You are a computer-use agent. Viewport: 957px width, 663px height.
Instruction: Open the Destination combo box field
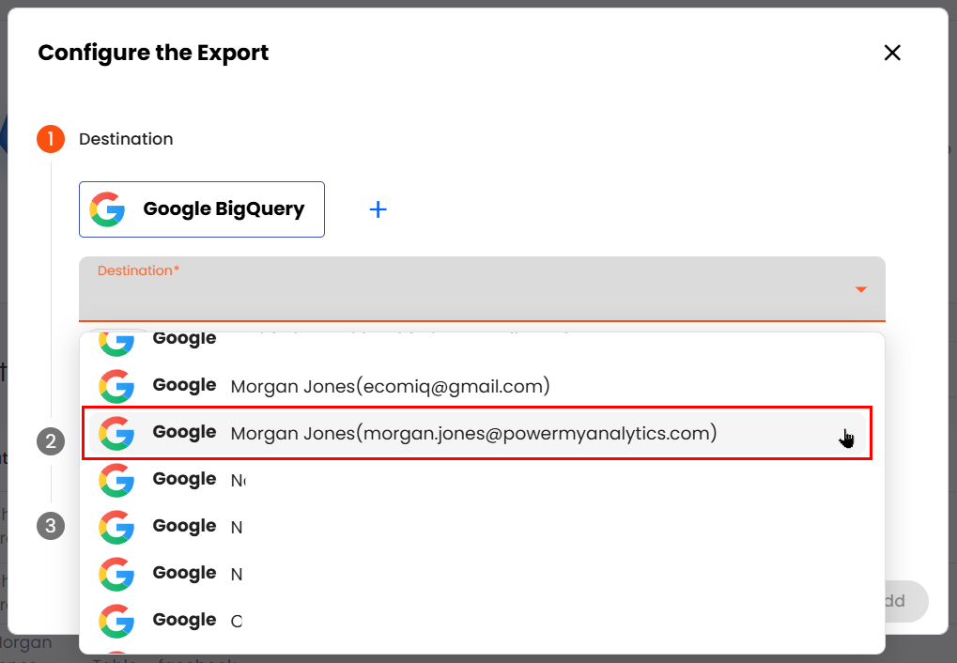[x=470, y=289]
